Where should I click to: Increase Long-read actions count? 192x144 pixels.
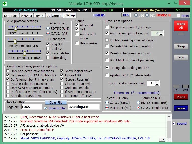tap(157, 82)
